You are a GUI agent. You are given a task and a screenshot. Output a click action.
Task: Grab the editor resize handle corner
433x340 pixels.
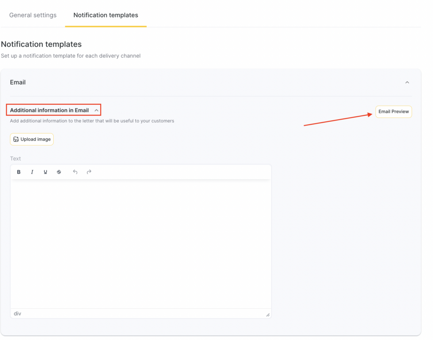[268, 315]
